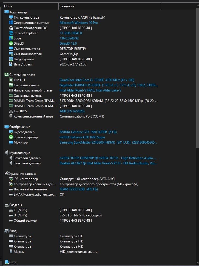Select the date value 2025-05-27 / 22:06

pyautogui.click(x=73, y=64)
